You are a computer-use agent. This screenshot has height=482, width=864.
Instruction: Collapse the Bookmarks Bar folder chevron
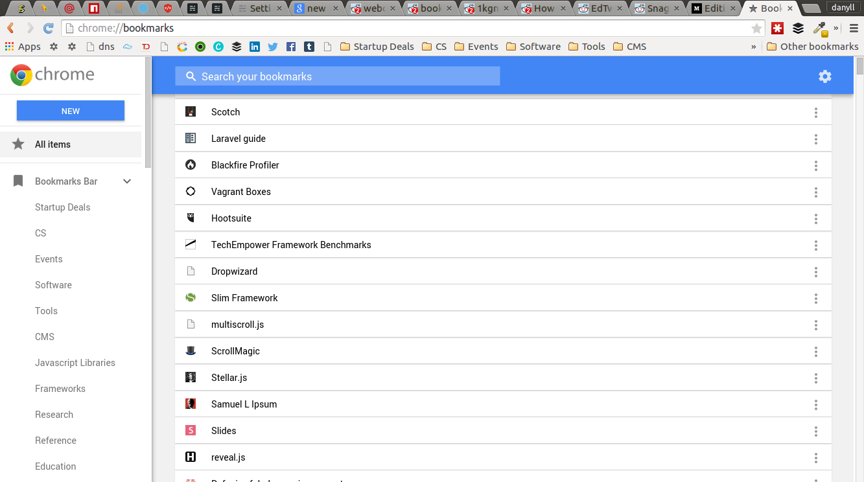coord(127,181)
